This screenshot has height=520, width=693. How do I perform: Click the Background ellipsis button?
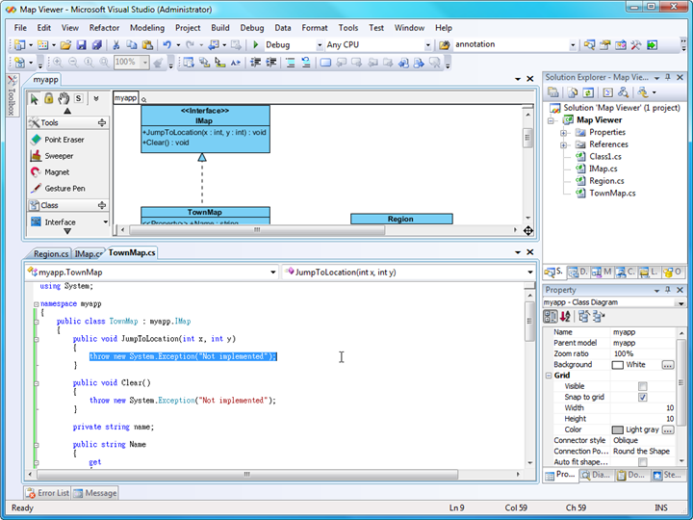tap(668, 365)
